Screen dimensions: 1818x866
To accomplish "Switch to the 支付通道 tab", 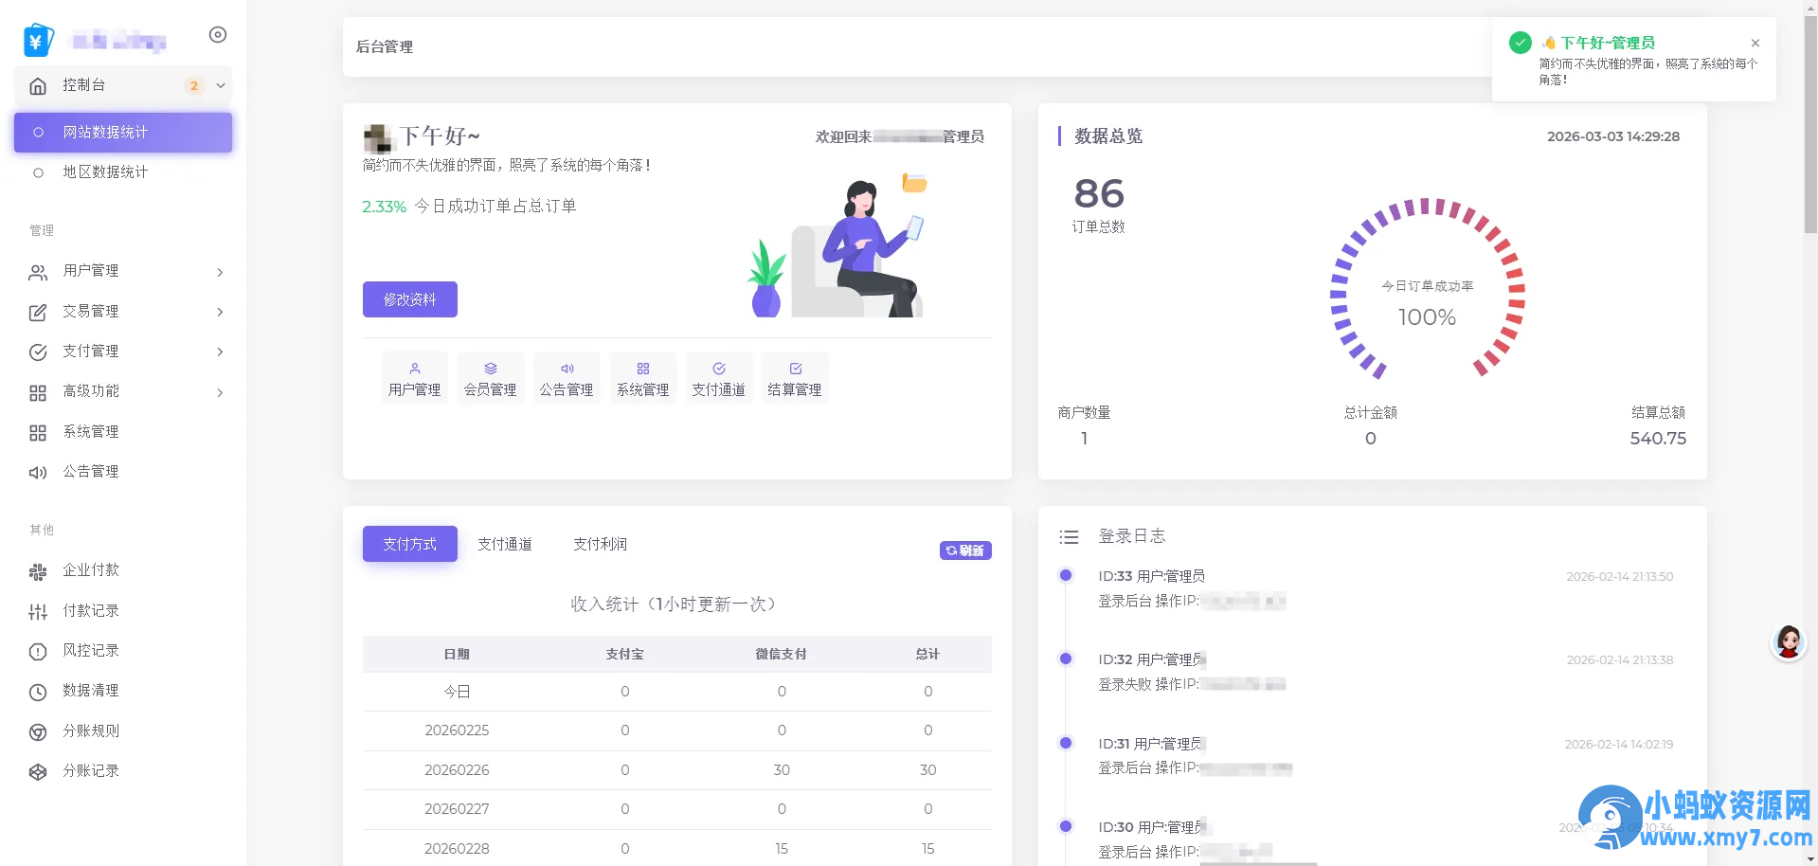I will pyautogui.click(x=506, y=544).
